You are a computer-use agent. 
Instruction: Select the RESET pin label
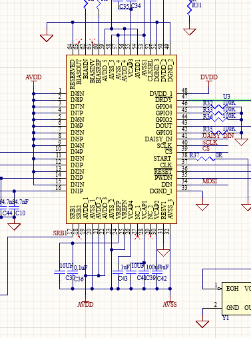tap(163, 172)
